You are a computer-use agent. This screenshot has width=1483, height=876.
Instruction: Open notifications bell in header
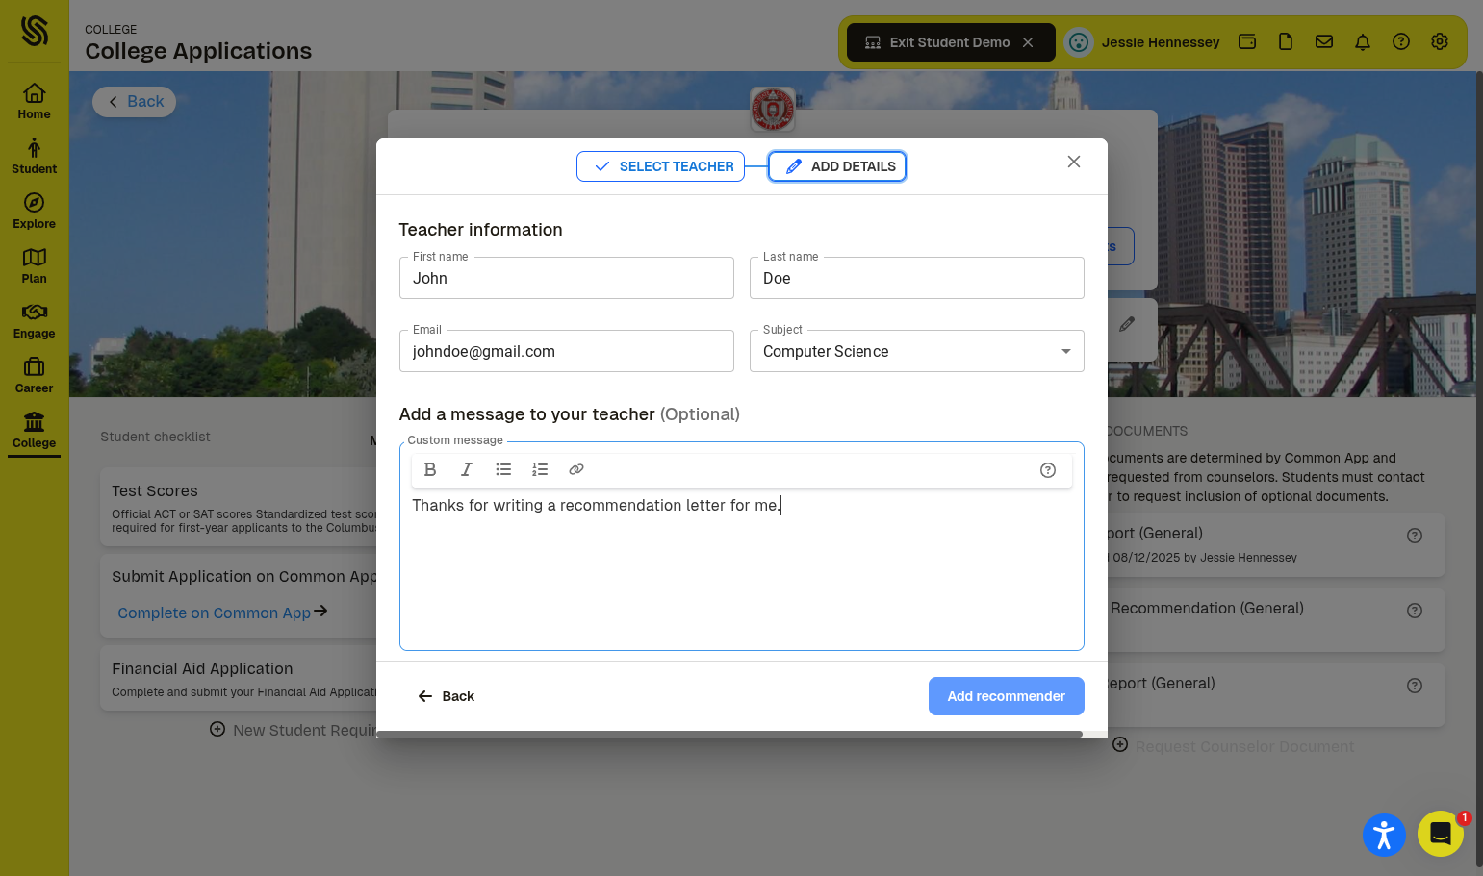tap(1363, 42)
